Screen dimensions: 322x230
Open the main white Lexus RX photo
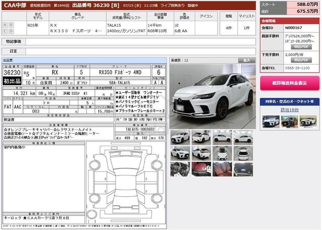click(x=212, y=96)
